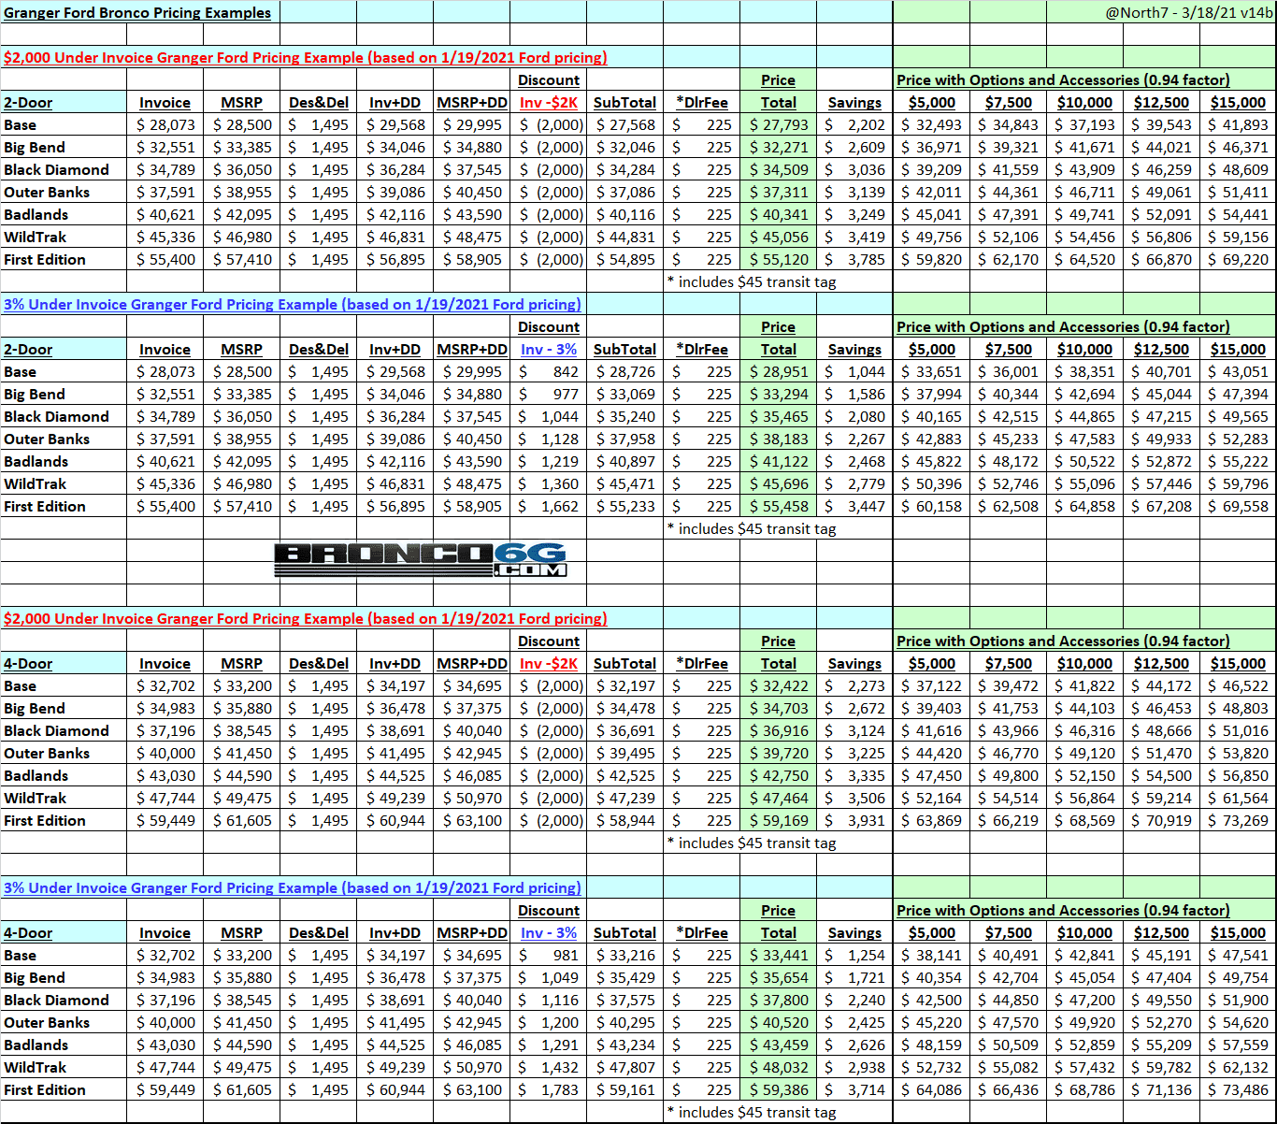Screen dimensions: 1277x1124
Task: Click the $3,447 First Edition savings value
Action: click(x=854, y=506)
